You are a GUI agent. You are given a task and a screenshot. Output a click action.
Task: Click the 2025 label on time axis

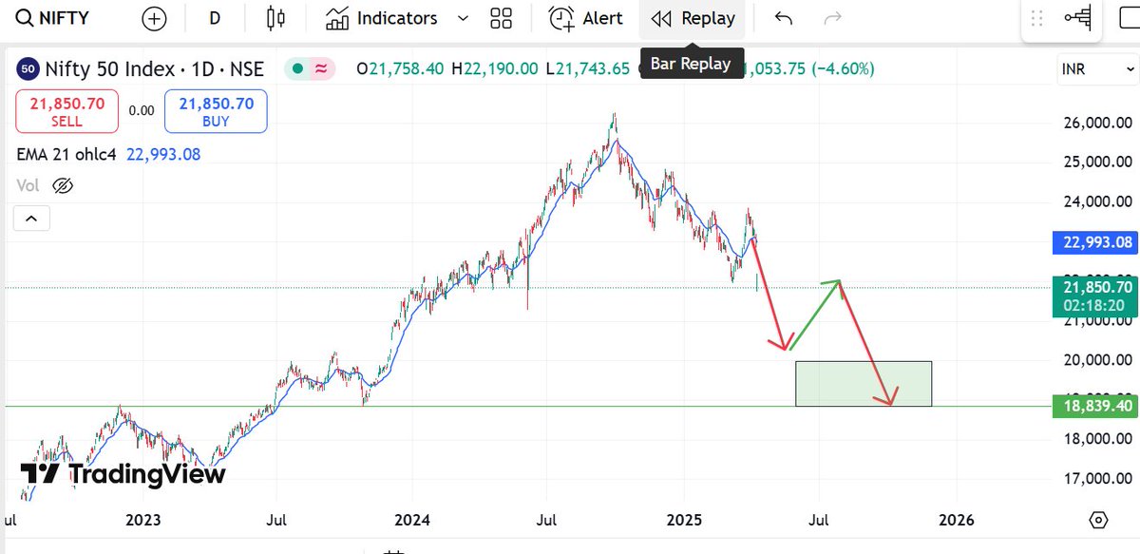[x=684, y=520]
